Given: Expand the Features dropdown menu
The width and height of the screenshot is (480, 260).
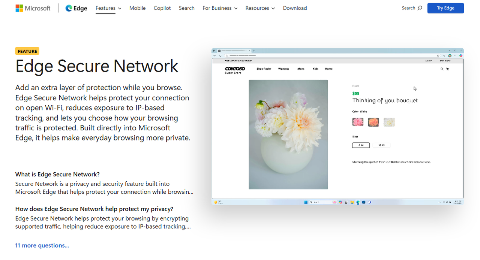Looking at the screenshot, I should (x=108, y=8).
